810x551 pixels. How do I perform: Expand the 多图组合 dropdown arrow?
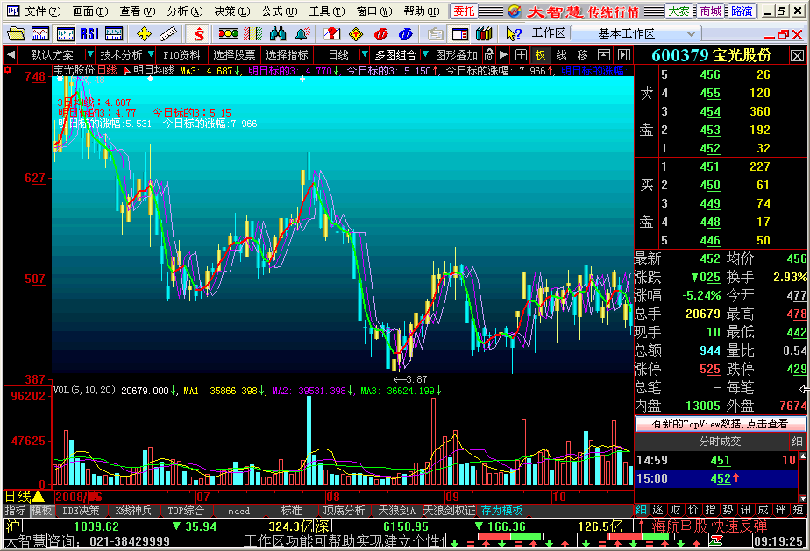point(425,54)
